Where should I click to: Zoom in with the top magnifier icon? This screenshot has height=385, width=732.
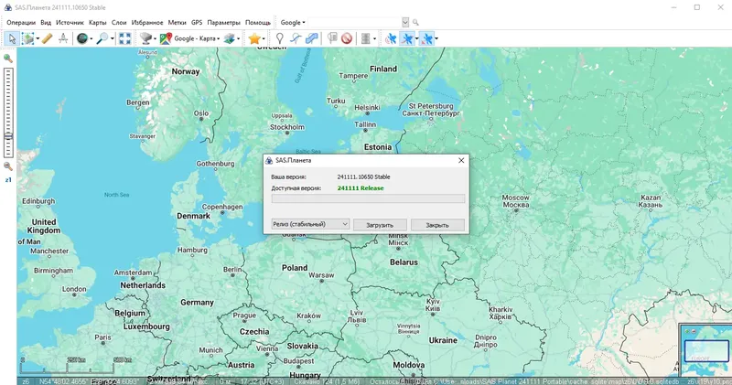click(8, 59)
